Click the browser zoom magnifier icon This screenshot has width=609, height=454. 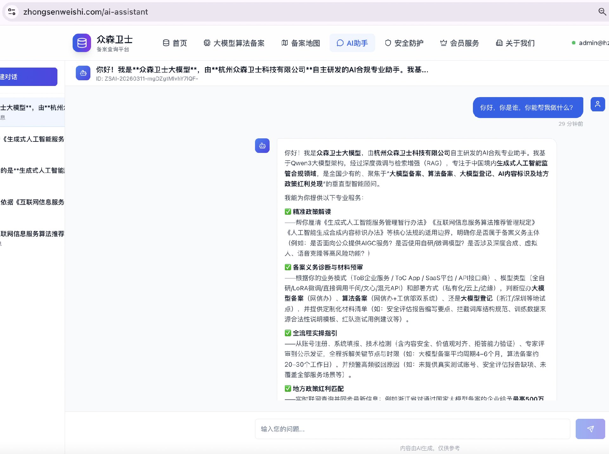point(602,12)
